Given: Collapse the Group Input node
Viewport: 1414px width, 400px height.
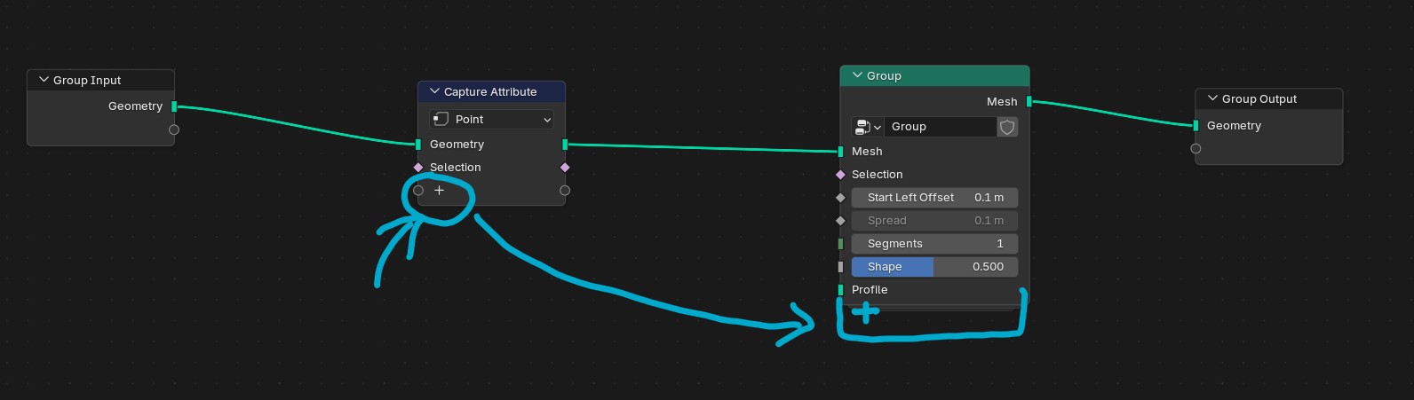Looking at the screenshot, I should point(44,80).
